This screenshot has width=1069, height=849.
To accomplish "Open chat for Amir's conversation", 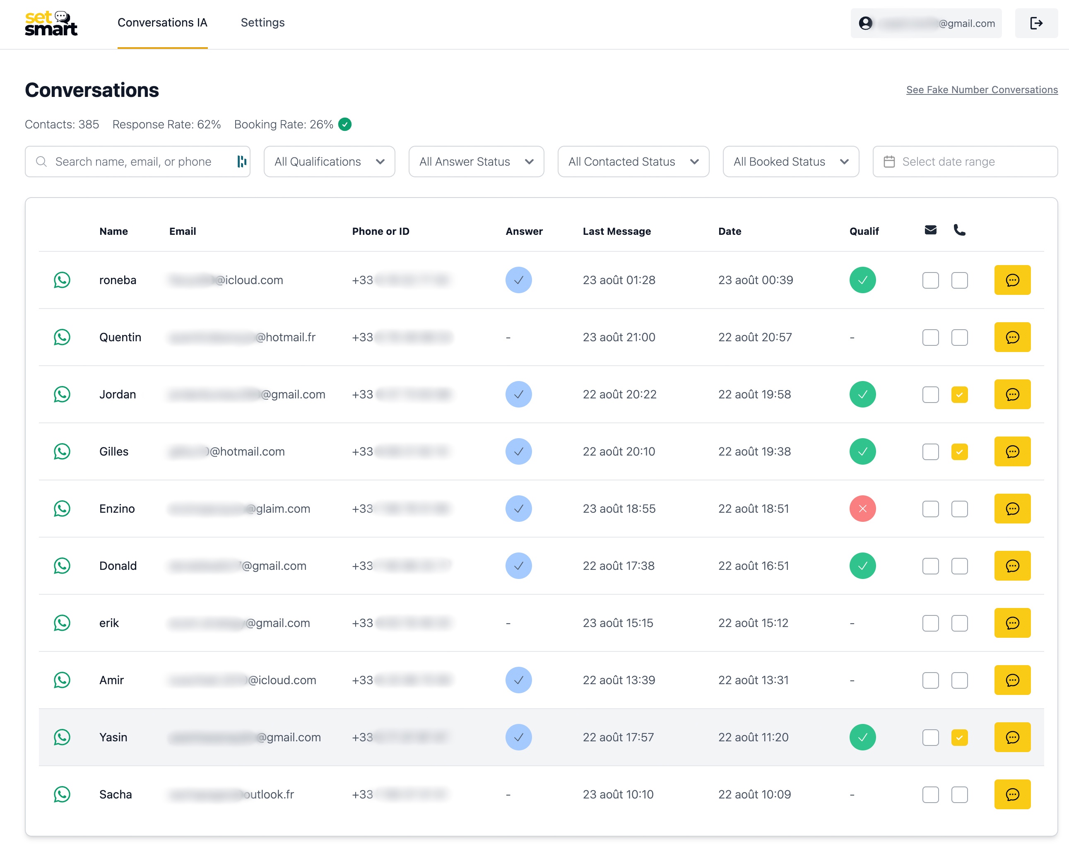I will pos(1012,680).
